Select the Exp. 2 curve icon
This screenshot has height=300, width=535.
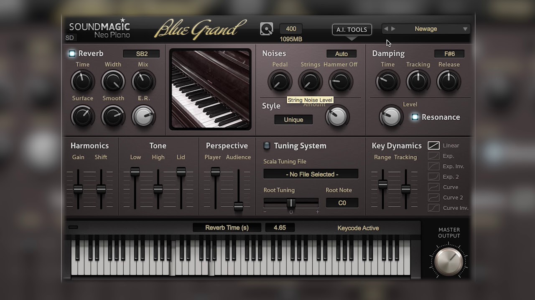pos(433,177)
